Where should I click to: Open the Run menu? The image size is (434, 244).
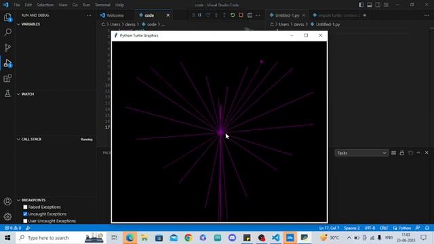86,5
